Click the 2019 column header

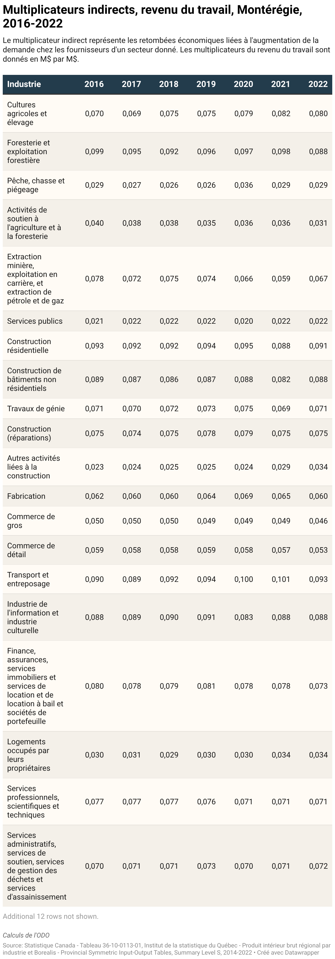[206, 84]
